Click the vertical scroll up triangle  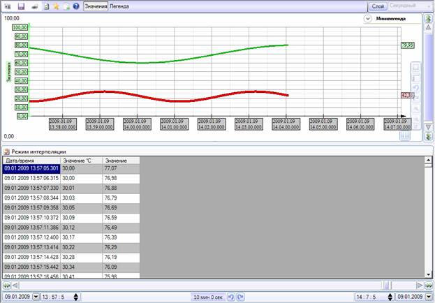coord(428,27)
